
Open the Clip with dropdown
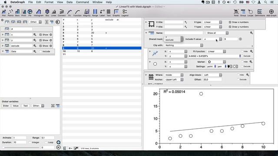[x=183, y=45]
